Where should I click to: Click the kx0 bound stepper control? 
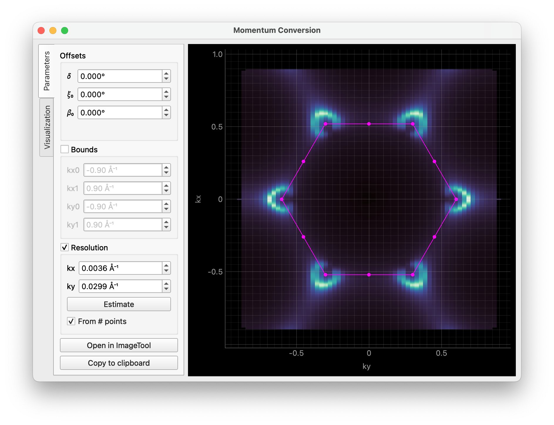coord(166,170)
